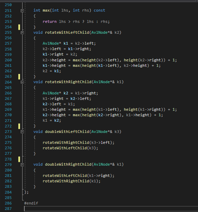Click rotateWithLeftChild in its definition on line 255
Image resolution: width=198 pixels, height=212 pixels.
(67, 32)
